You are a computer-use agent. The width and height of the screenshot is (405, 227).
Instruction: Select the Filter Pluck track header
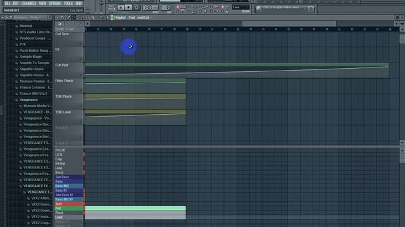69,86
